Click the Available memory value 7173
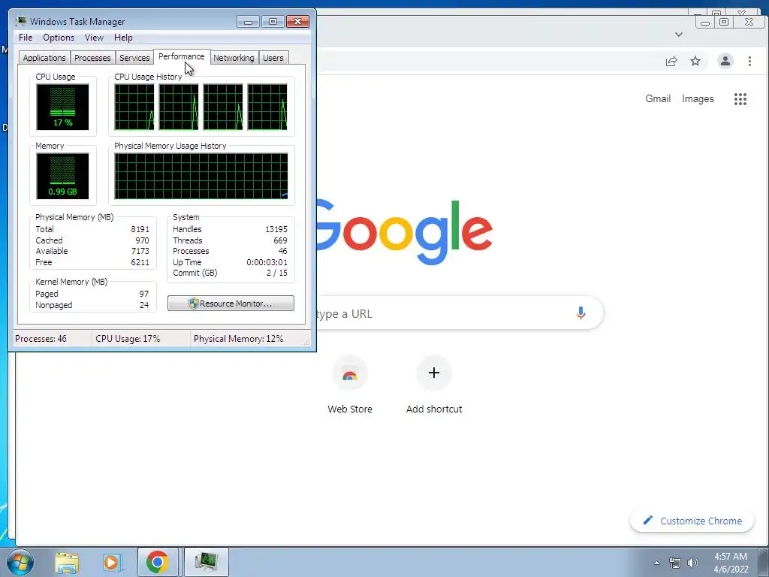This screenshot has width=769, height=577. (140, 251)
